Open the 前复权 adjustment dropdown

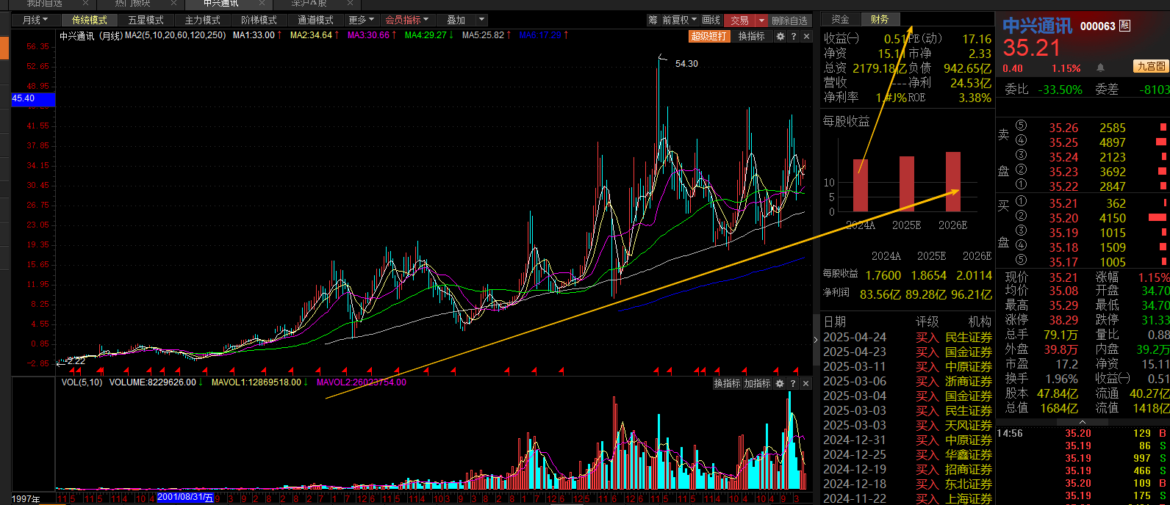[680, 20]
